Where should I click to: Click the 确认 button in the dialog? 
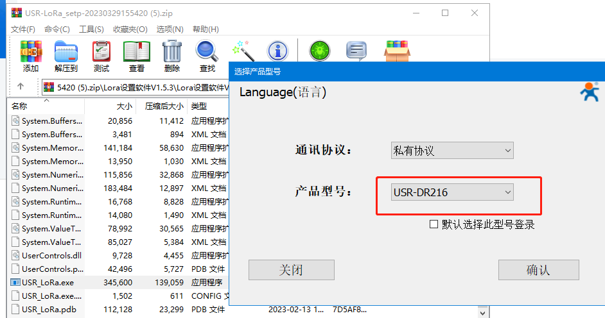point(539,269)
